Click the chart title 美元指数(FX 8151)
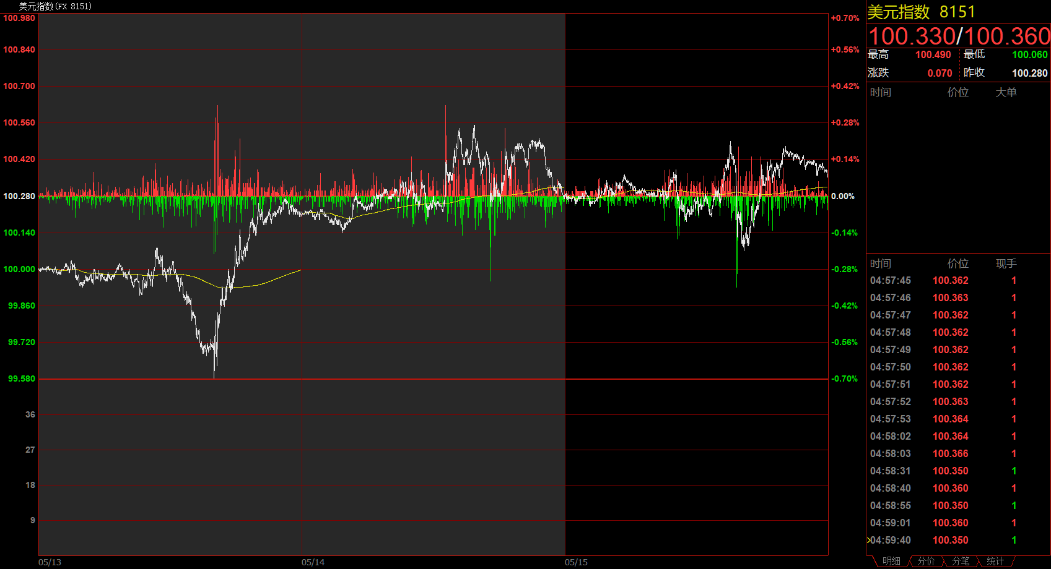Screen dimensions: 1051x569 click(x=55, y=6)
